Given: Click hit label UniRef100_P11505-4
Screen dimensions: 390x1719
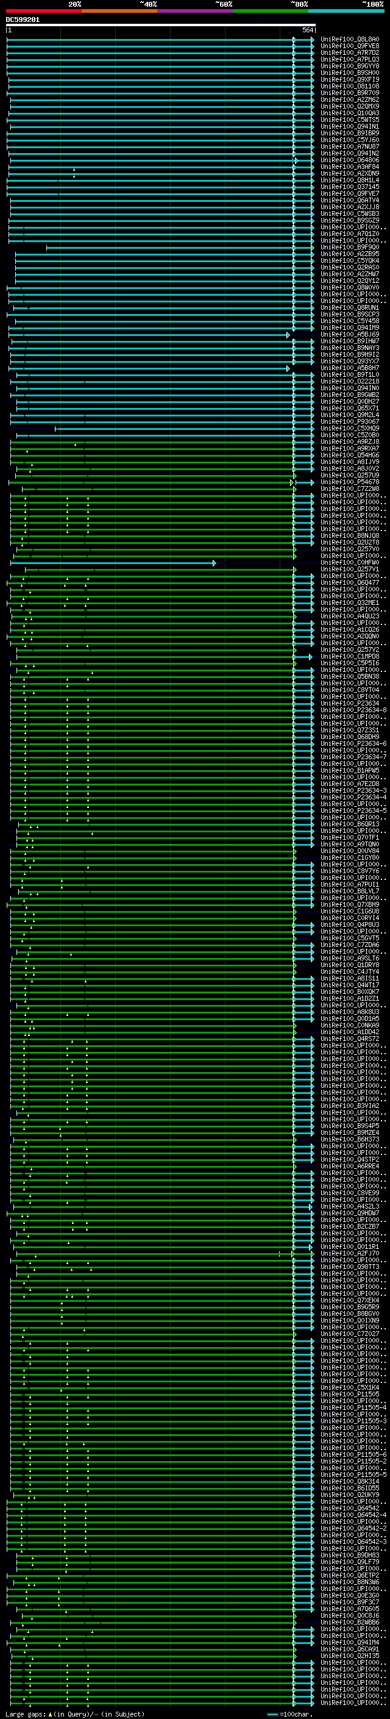Looking at the screenshot, I should coord(353,1407).
